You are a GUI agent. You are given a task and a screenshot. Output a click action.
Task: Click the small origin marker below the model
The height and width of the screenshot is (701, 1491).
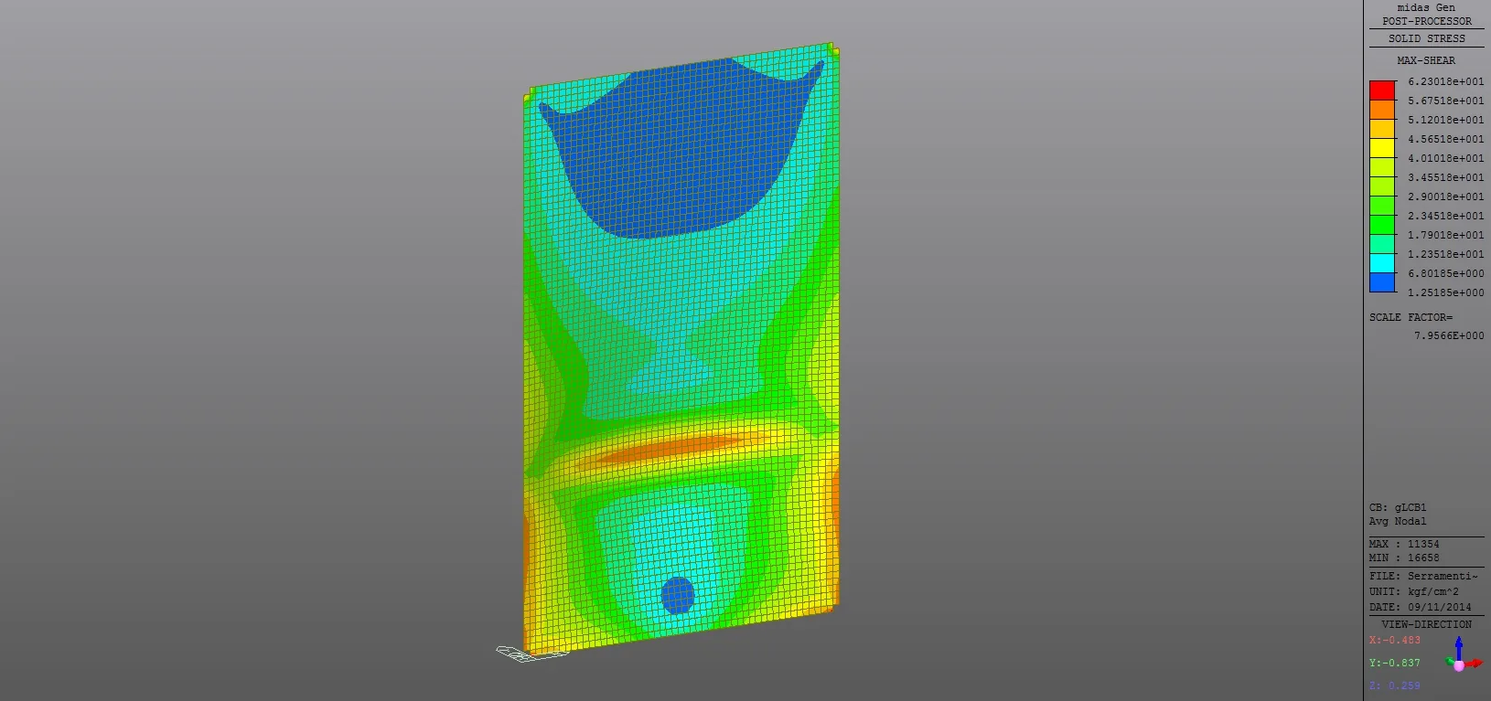531,653
